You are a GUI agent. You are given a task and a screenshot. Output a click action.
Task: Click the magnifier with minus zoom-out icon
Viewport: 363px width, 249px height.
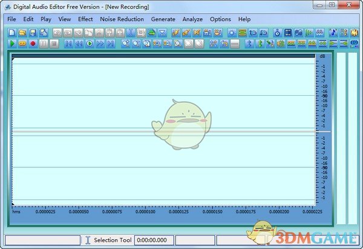tap(168, 44)
